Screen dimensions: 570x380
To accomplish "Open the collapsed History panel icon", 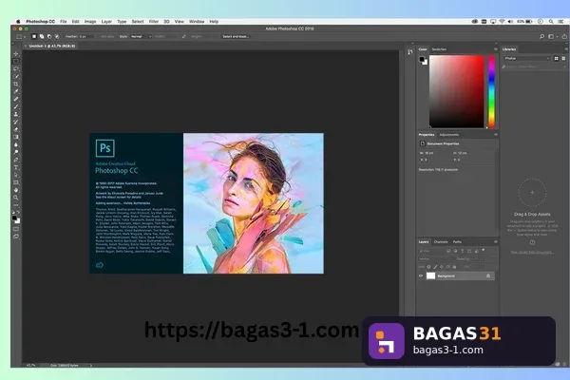I will pyautogui.click(x=410, y=52).
